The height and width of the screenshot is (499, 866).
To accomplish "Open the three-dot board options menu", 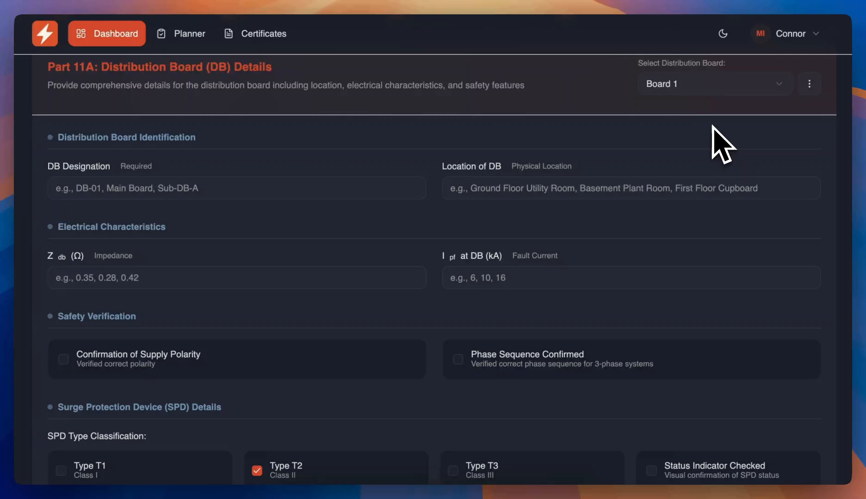I will [809, 84].
